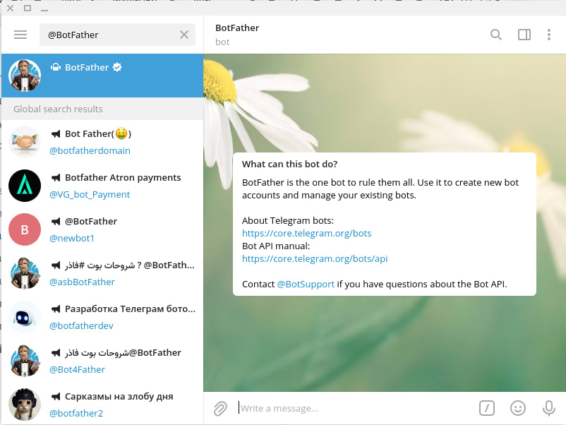The width and height of the screenshot is (566, 425).
Task: Open Botfather Atron payments channel
Action: [102, 186]
